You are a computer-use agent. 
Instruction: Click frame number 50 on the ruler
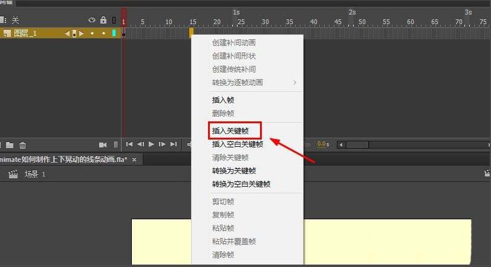pyautogui.click(x=362, y=22)
